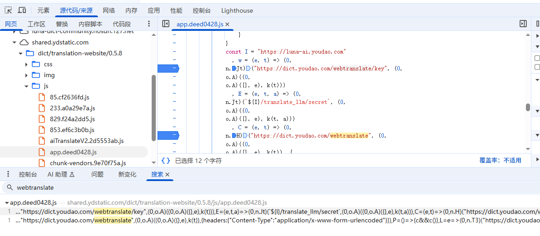Screen dimensions: 540x236
Task: Switch to the 网络 panel tab
Action: (109, 10)
